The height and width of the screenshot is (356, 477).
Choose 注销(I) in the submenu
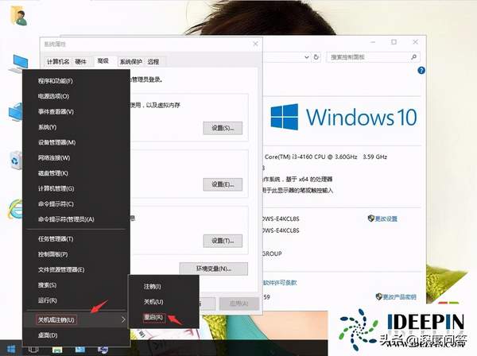(x=153, y=286)
